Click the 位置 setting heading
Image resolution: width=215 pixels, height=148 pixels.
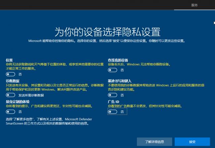click(x=9, y=60)
